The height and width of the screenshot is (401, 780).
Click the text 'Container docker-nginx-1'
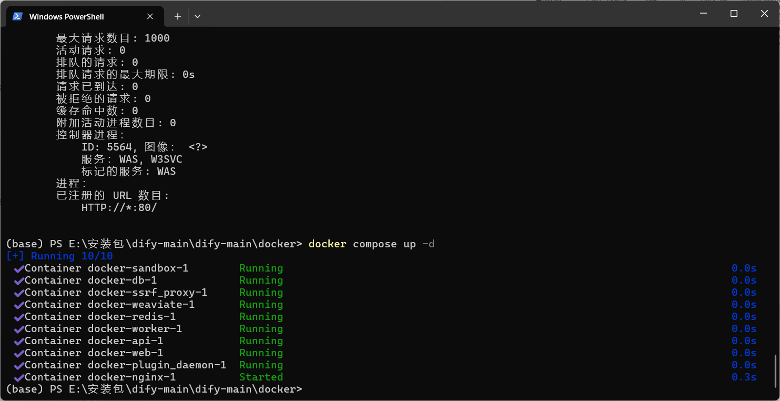(100, 377)
